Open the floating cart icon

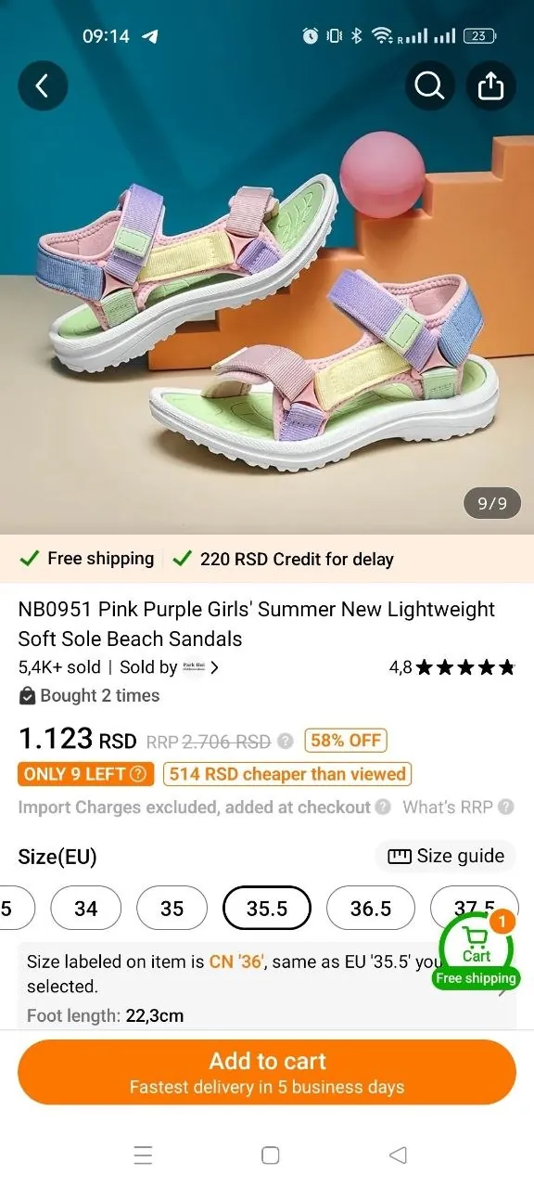(x=477, y=949)
